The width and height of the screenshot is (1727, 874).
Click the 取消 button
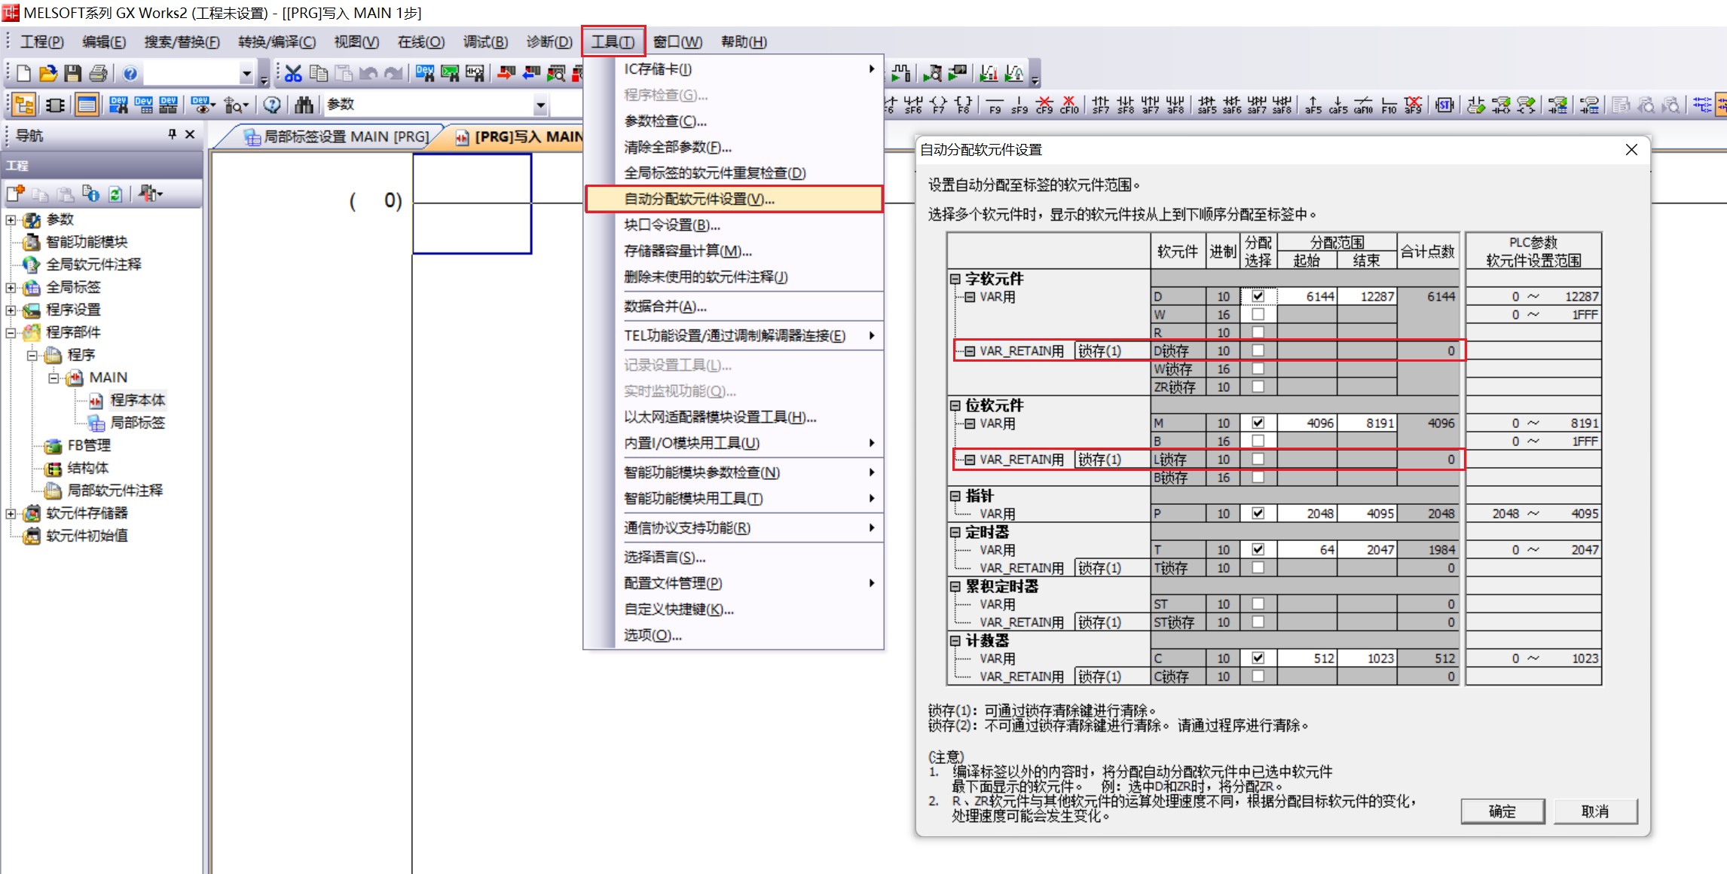(x=1594, y=811)
